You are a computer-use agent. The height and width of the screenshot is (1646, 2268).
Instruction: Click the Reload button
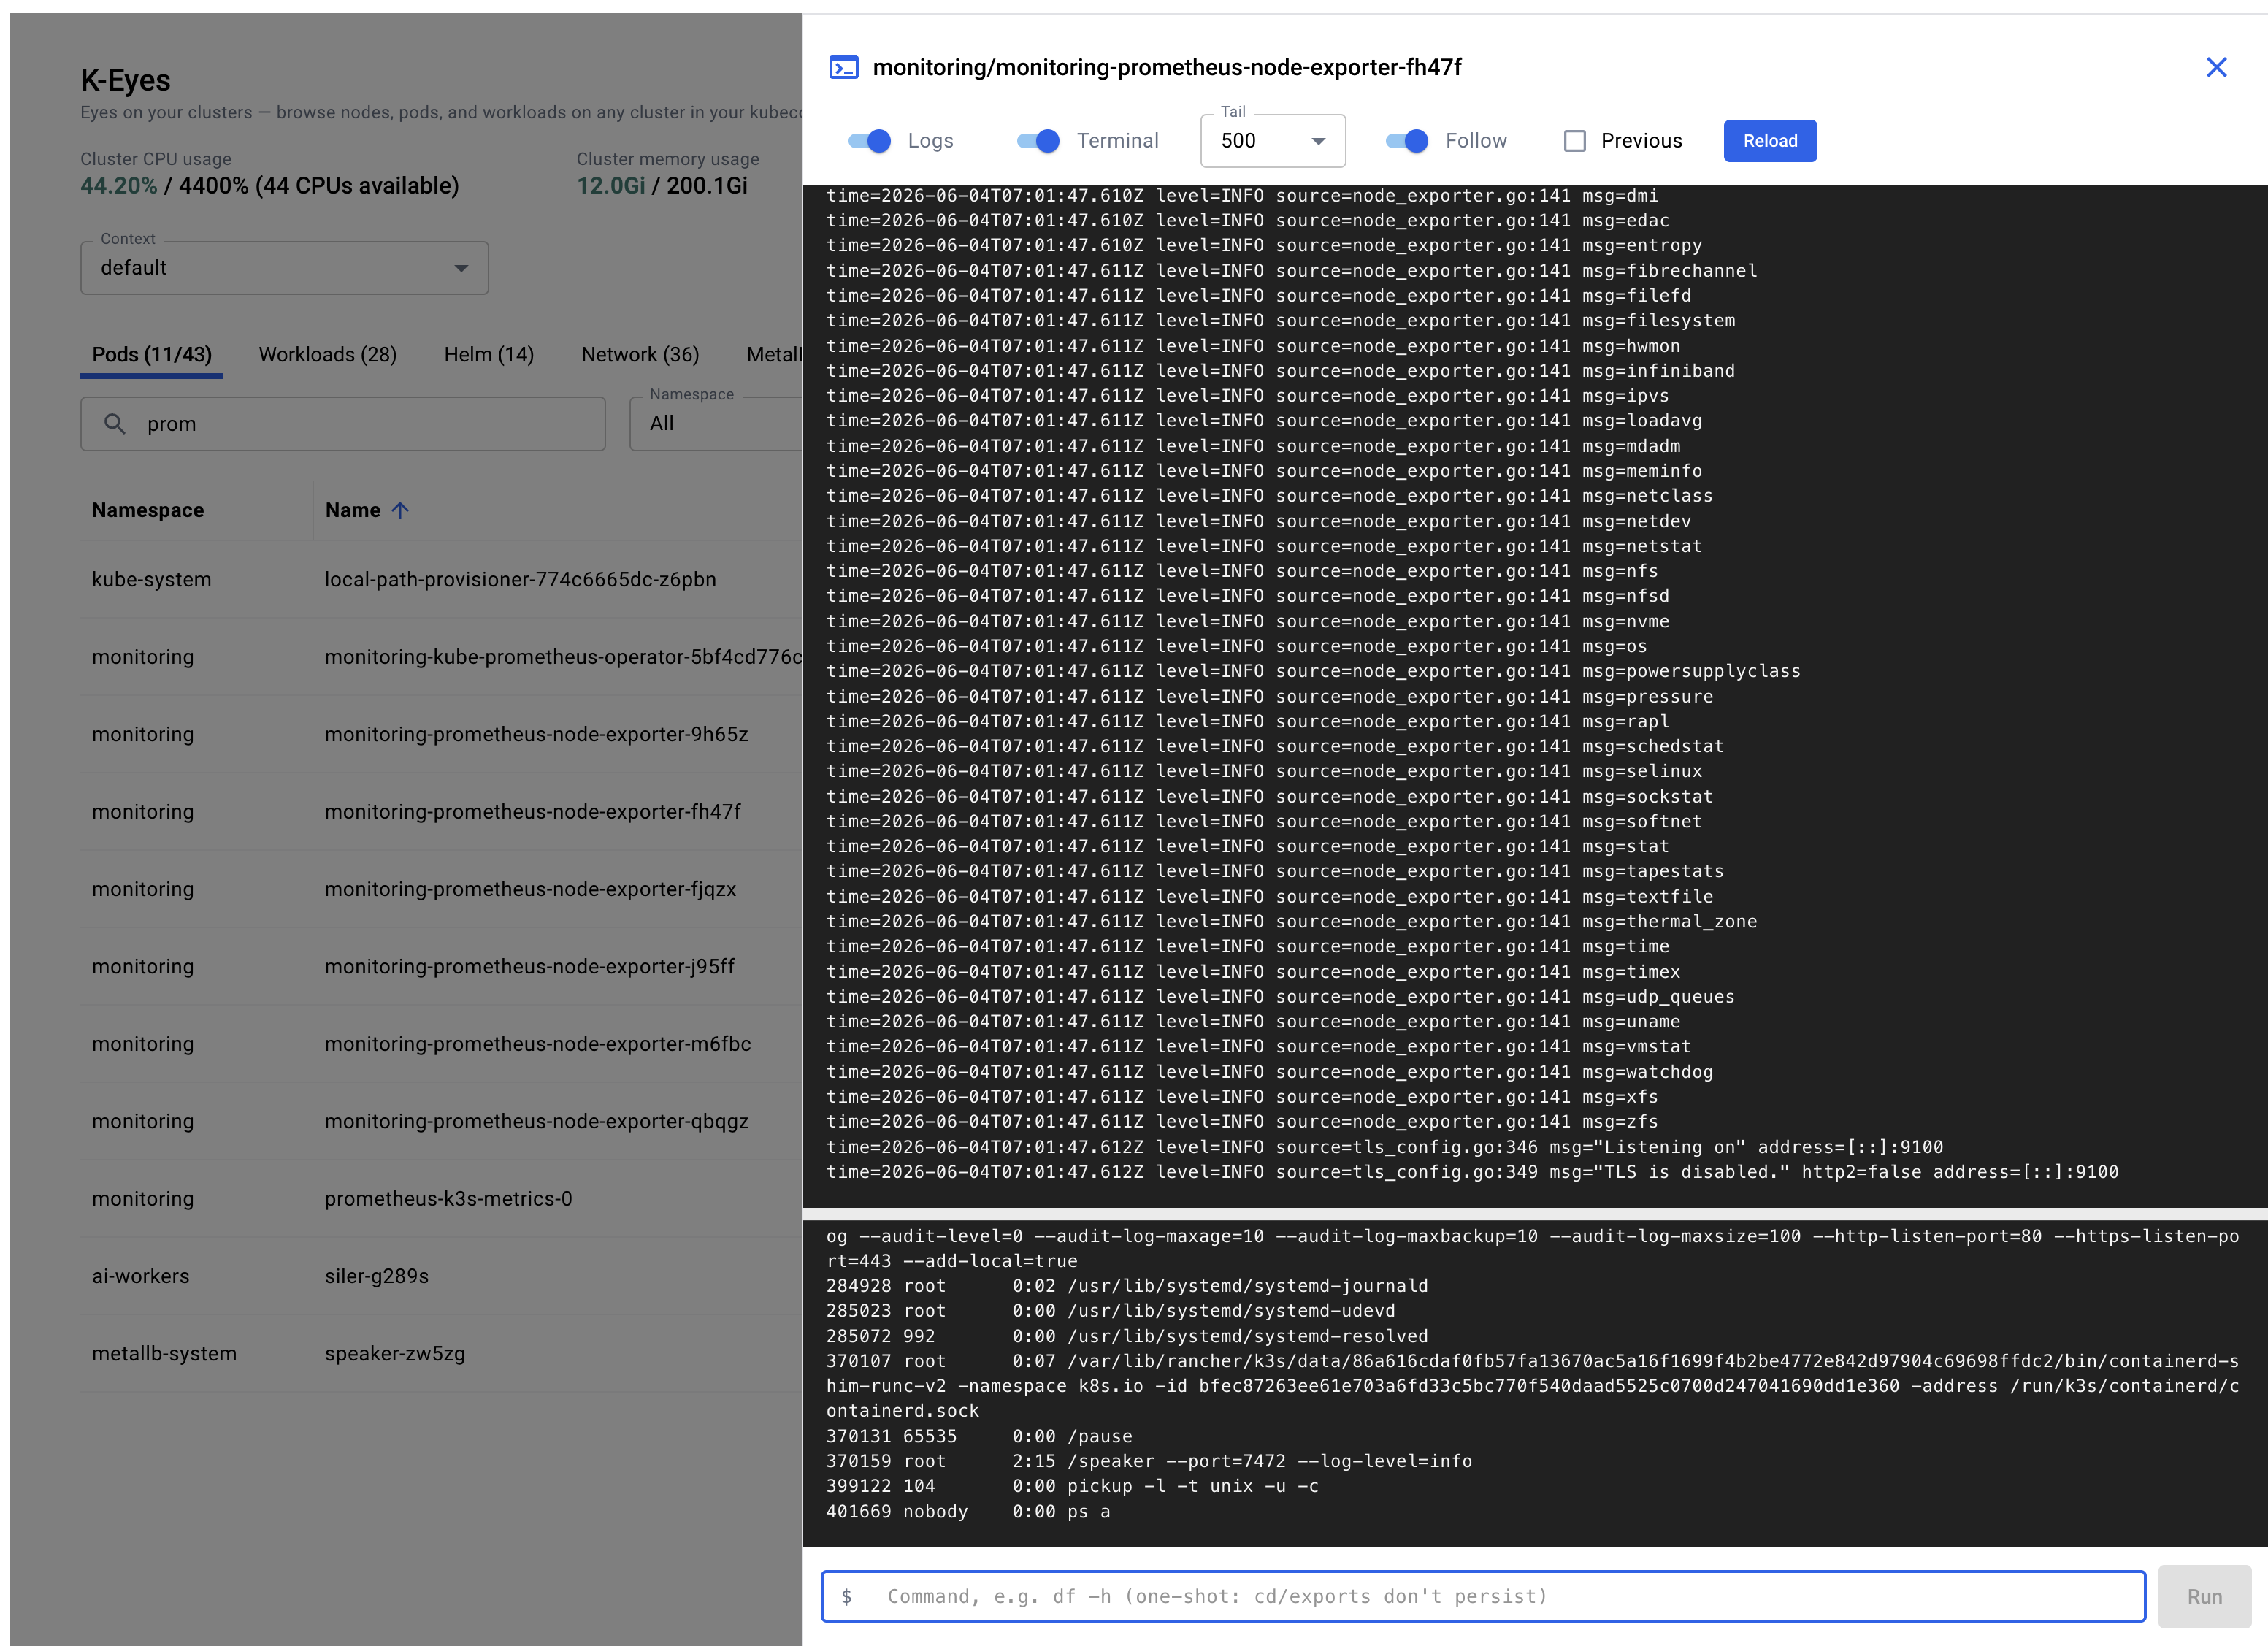pyautogui.click(x=1769, y=141)
